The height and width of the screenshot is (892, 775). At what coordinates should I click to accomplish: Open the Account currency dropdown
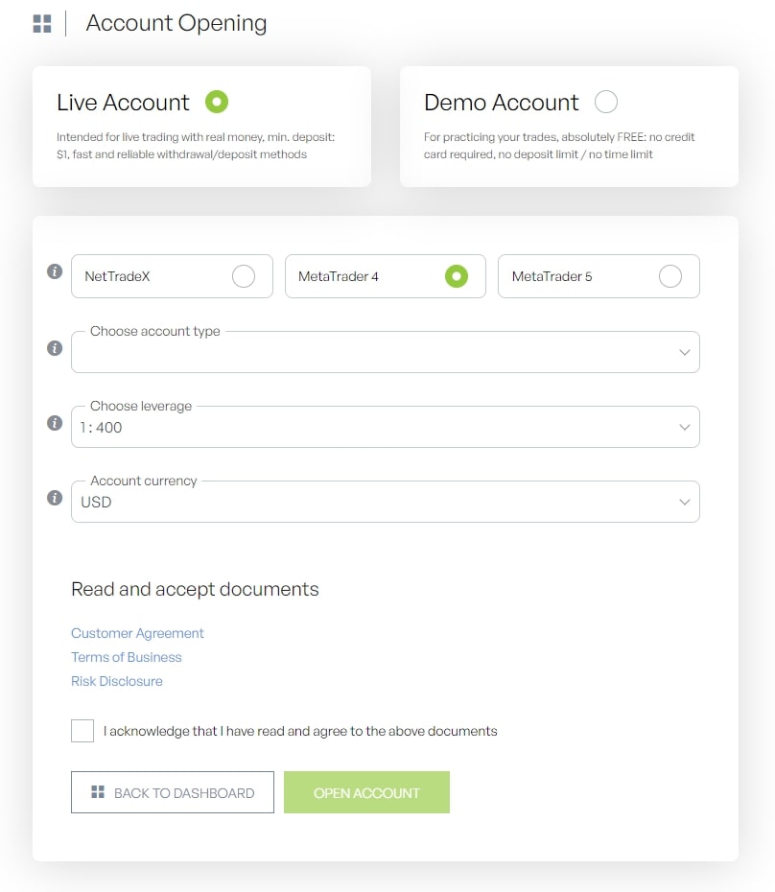click(x=385, y=503)
